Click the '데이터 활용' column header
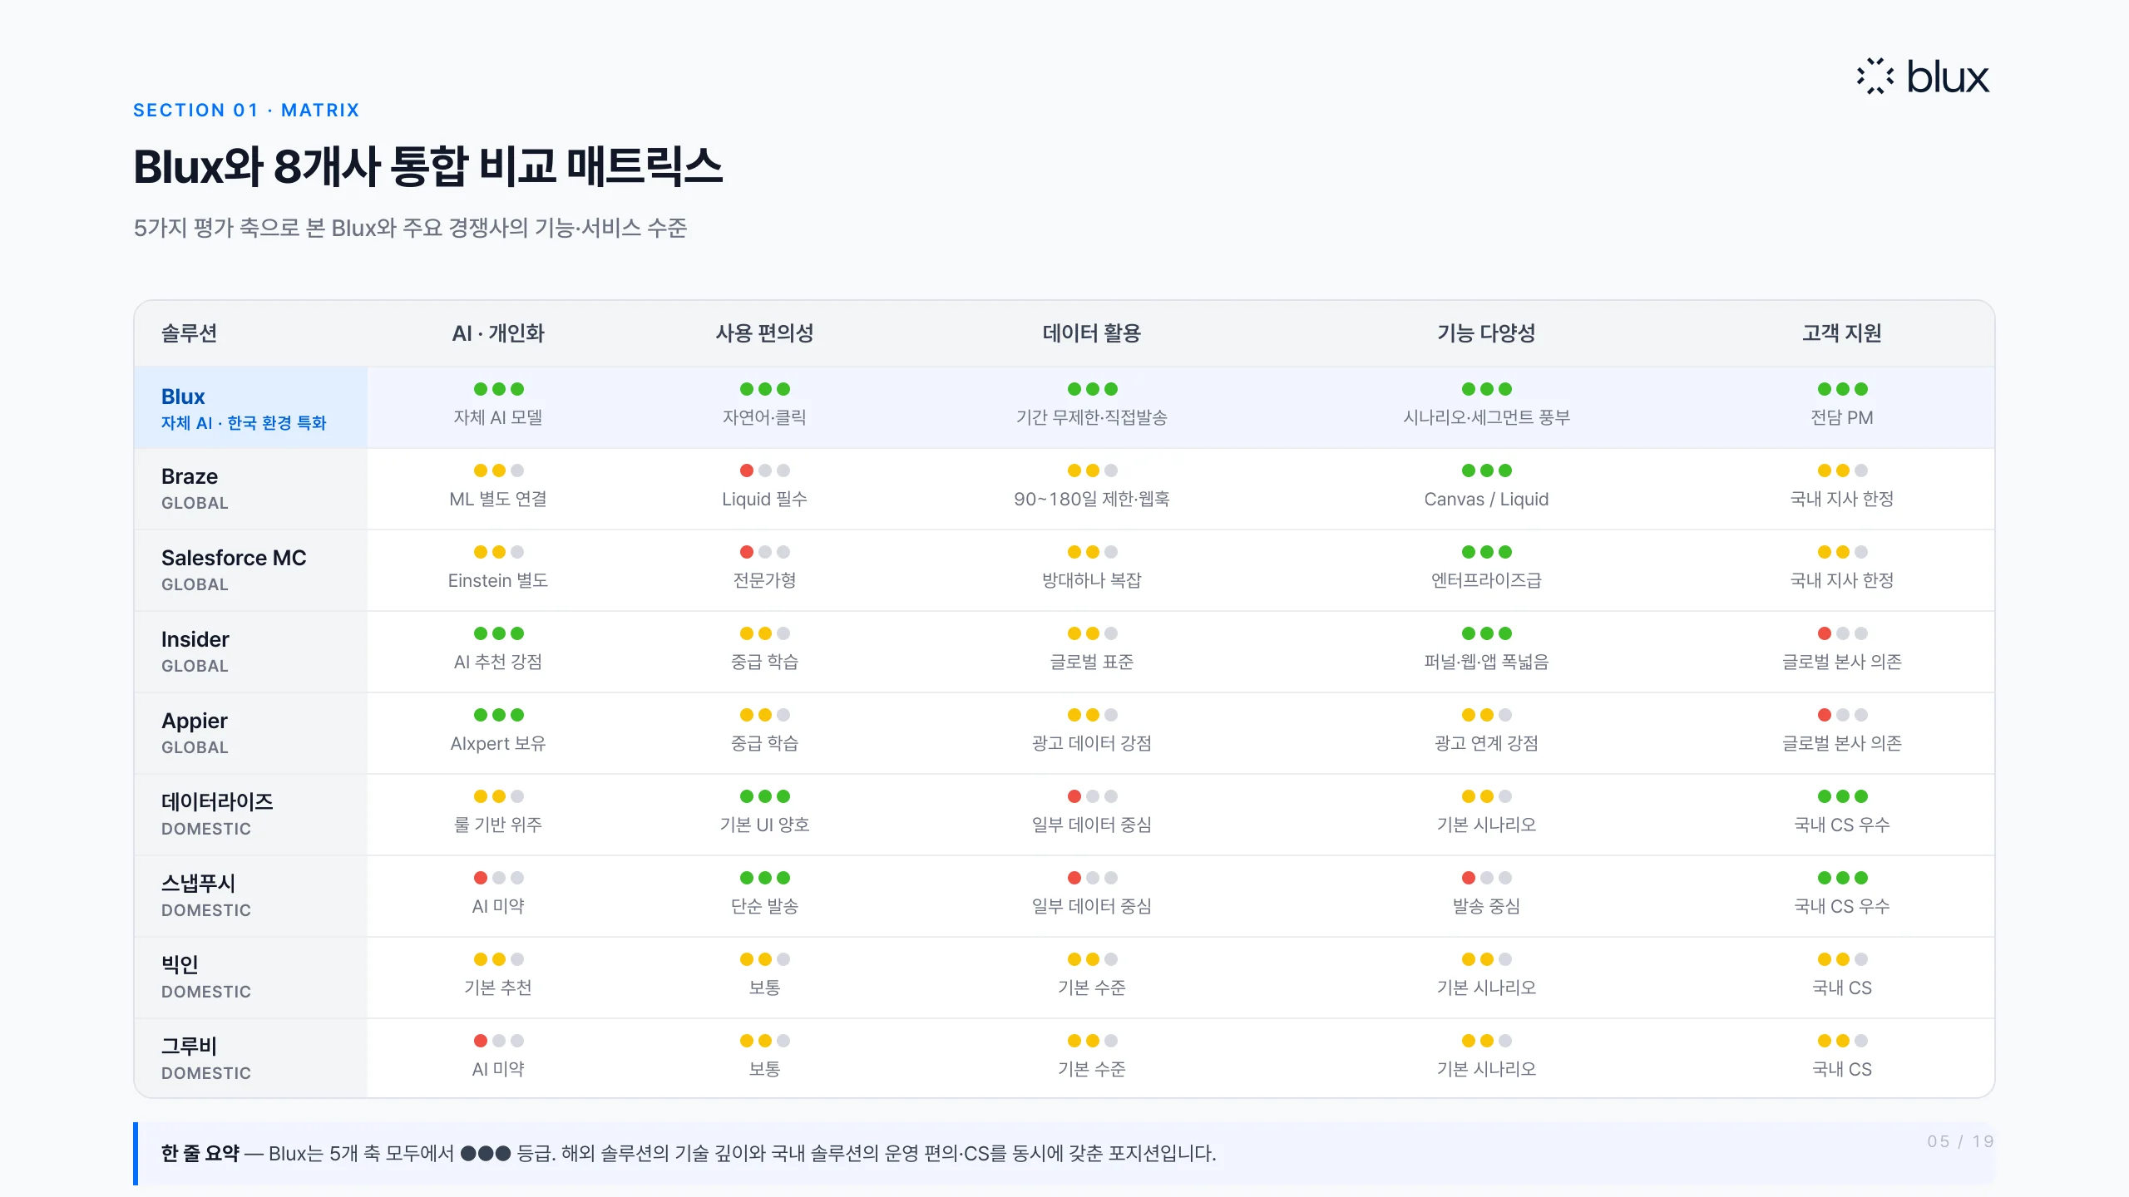2129x1197 pixels. click(1091, 333)
